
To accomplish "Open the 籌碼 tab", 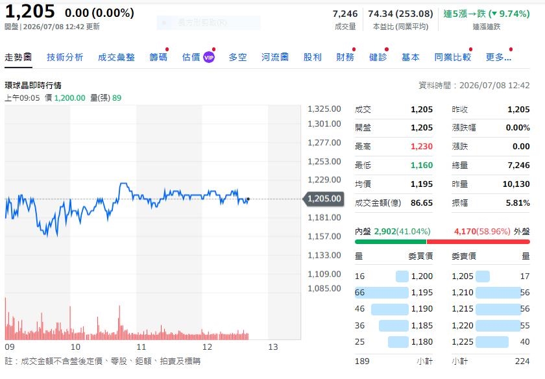I will [158, 57].
